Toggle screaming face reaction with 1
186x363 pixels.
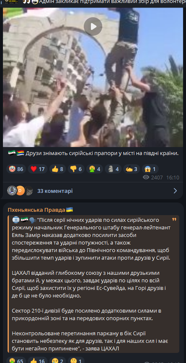click(150, 169)
